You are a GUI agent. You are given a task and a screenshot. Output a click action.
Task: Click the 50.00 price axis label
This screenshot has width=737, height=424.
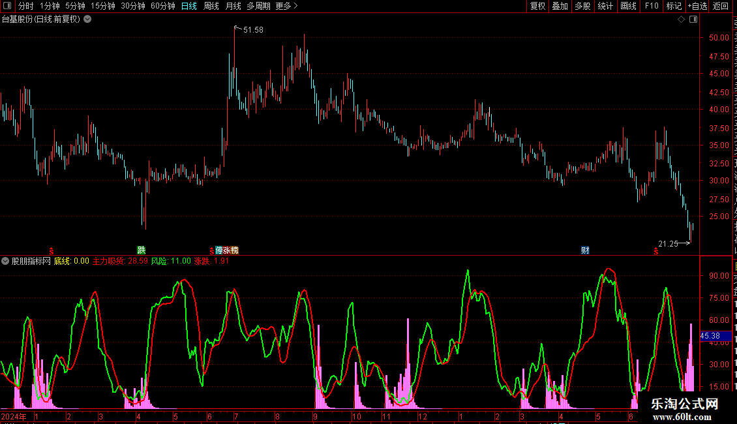click(x=719, y=38)
